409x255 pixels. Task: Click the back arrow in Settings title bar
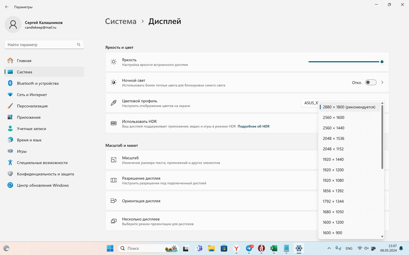coord(7,7)
